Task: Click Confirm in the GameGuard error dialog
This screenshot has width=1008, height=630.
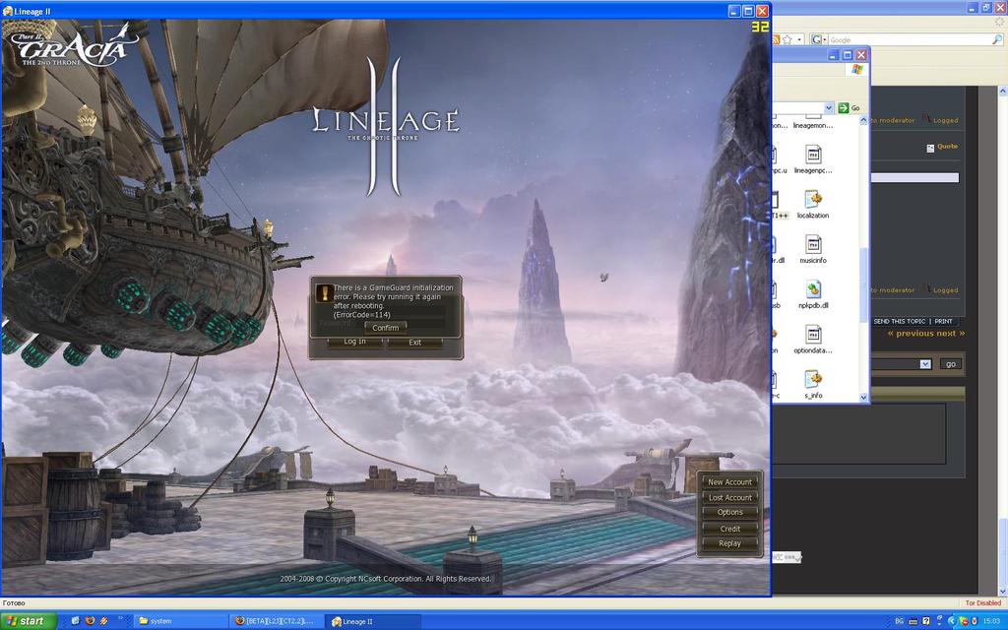Action: click(385, 328)
